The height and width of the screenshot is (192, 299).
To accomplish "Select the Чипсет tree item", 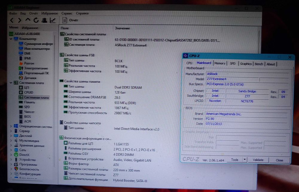I will click(x=27, y=112).
